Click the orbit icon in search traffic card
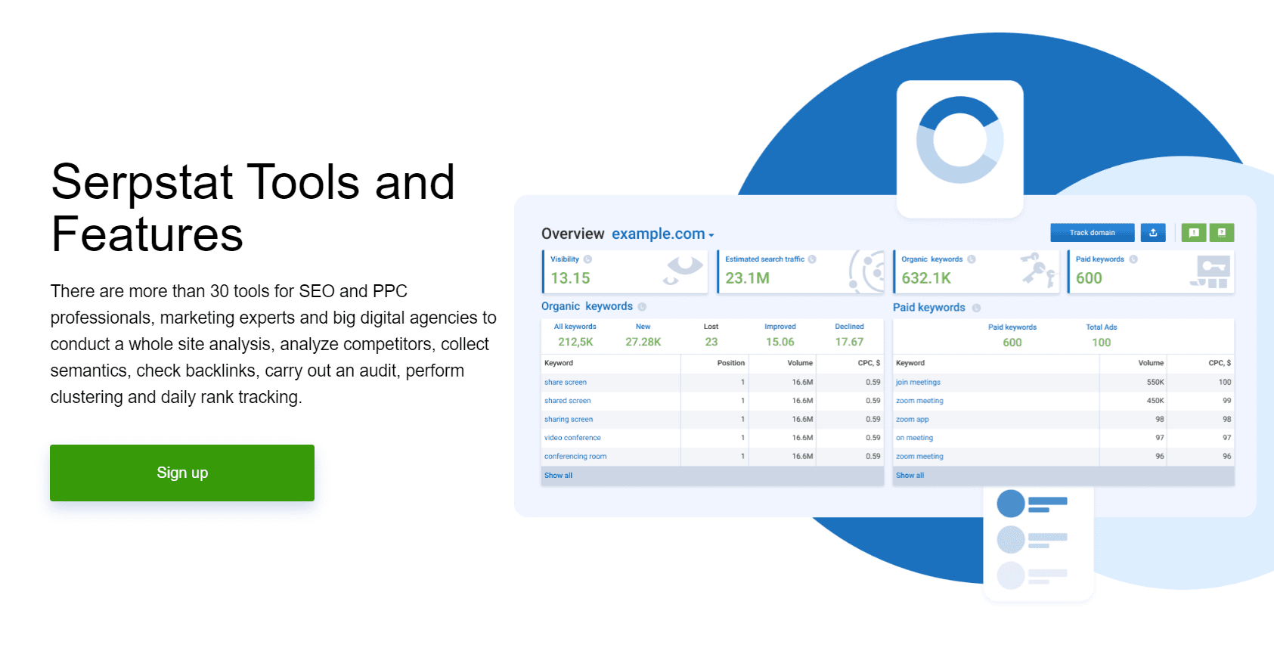This screenshot has width=1274, height=645. [x=866, y=271]
